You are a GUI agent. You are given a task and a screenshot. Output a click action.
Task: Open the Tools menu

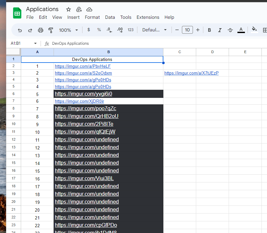[x=126, y=17]
